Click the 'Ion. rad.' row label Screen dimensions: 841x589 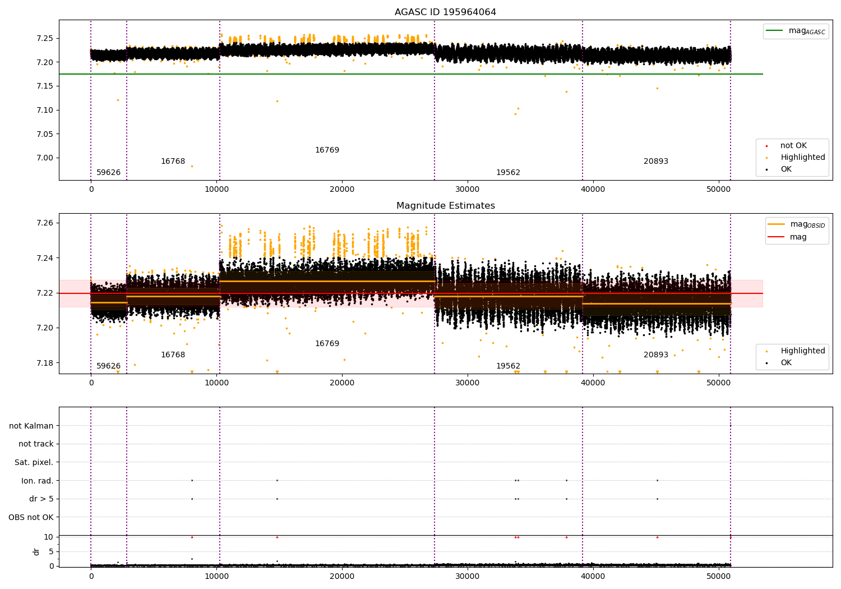(x=38, y=481)
